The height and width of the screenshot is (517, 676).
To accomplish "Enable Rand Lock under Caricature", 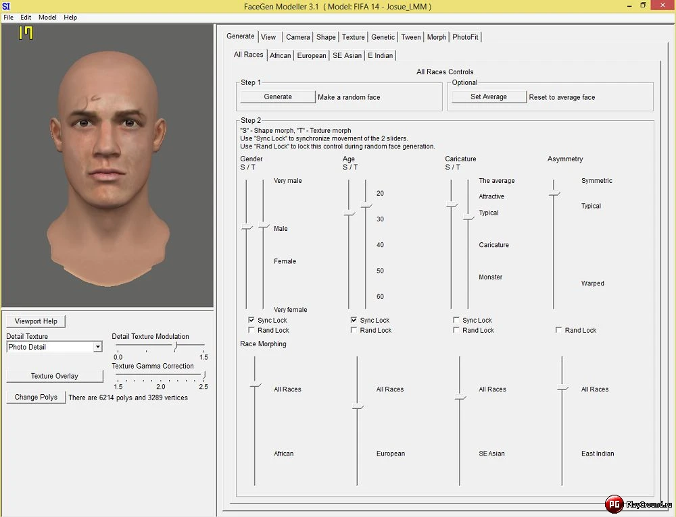I will pyautogui.click(x=457, y=330).
